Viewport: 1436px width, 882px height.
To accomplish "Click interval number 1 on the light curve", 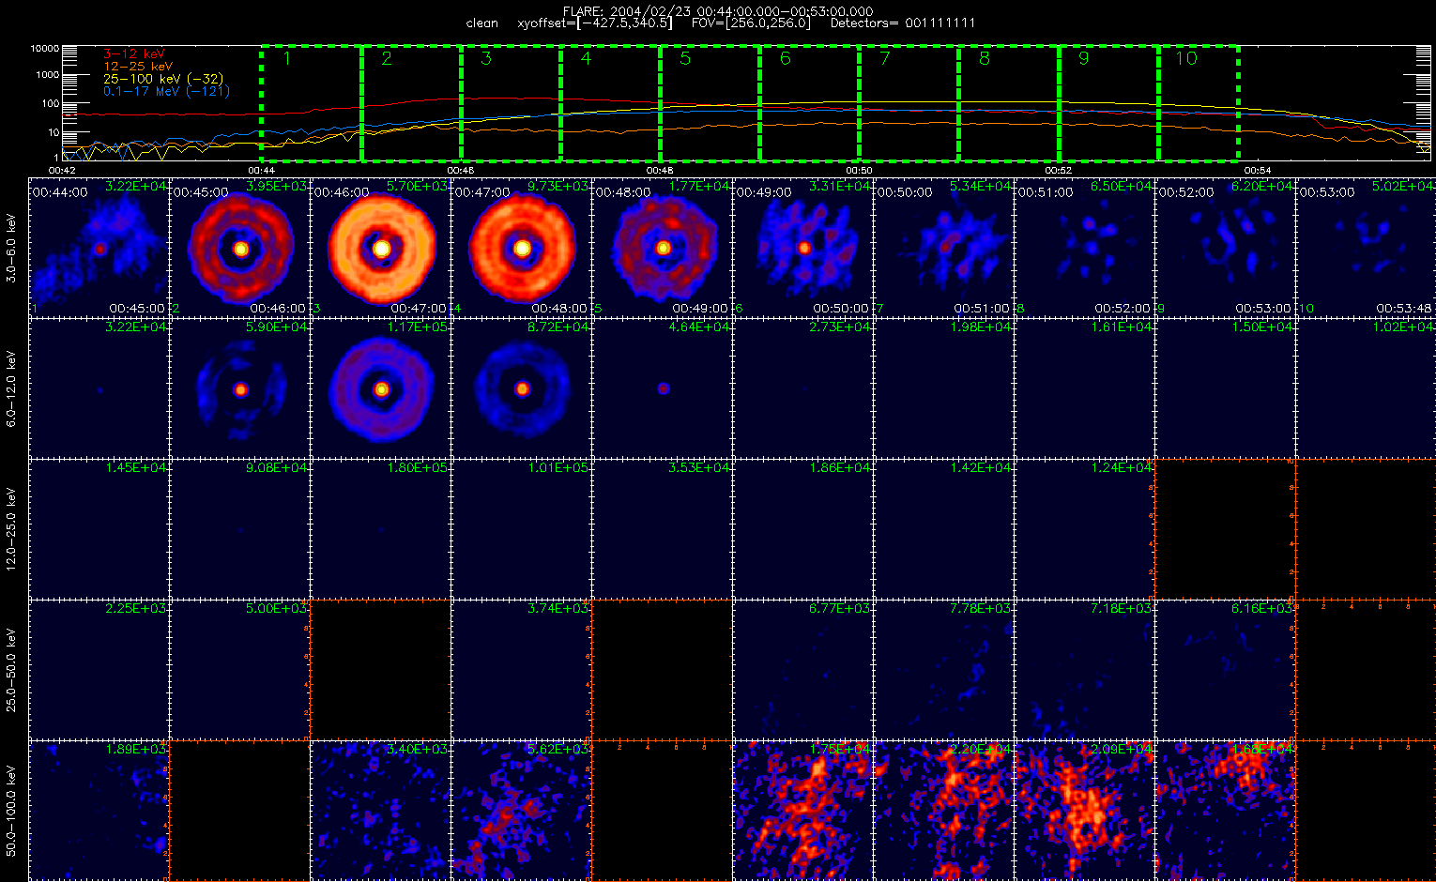I will [x=287, y=58].
